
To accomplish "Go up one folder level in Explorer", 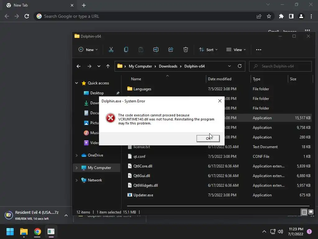I will pyautogui.click(x=108, y=66).
